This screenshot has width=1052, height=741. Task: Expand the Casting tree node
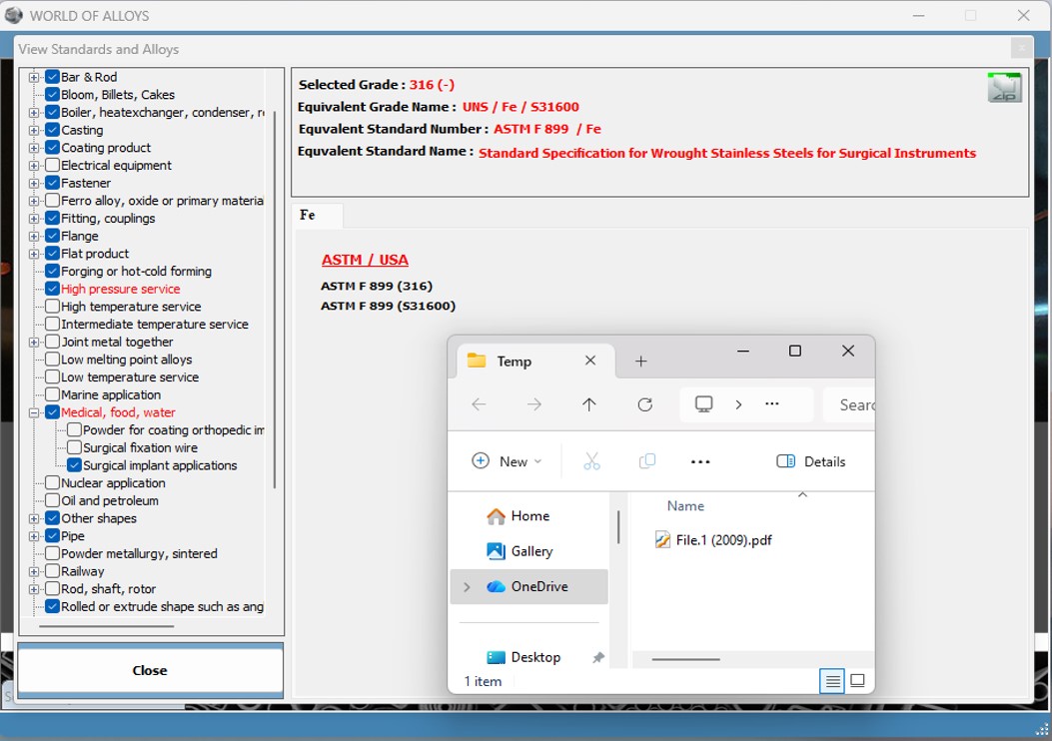point(34,130)
